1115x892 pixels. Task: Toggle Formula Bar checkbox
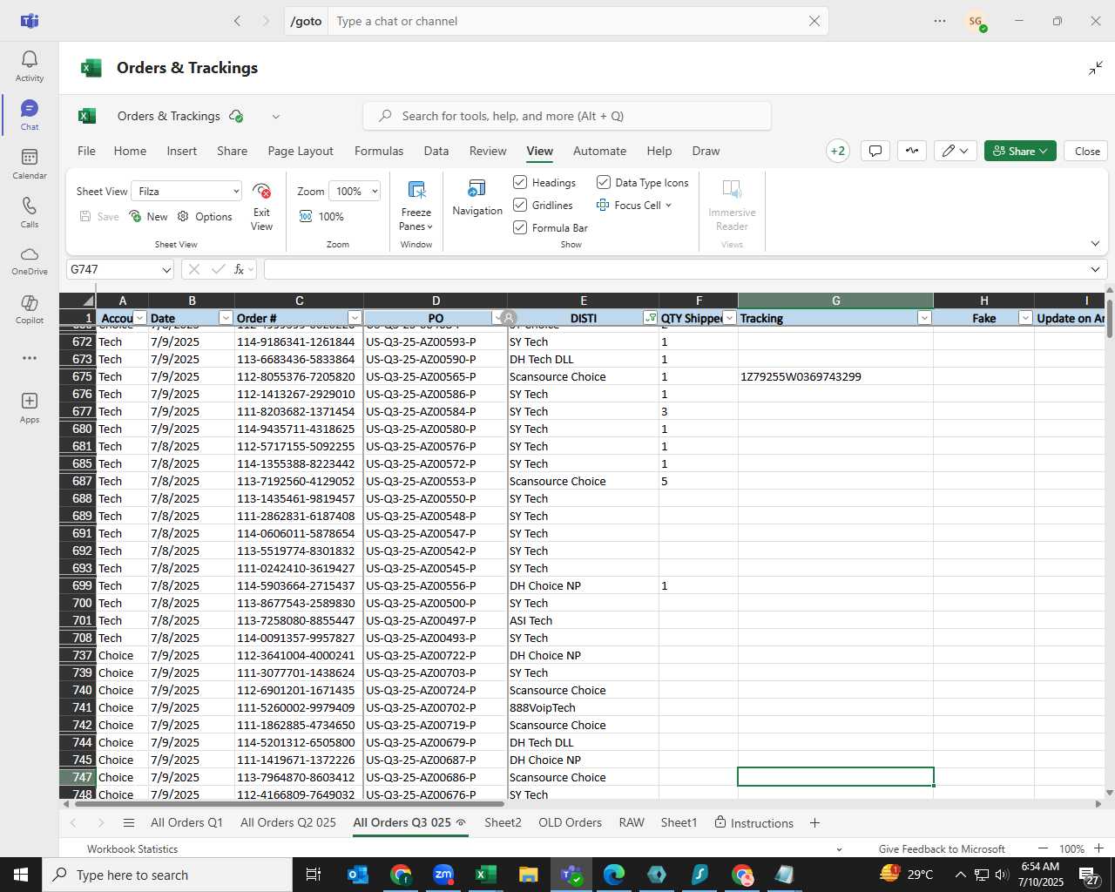point(520,227)
